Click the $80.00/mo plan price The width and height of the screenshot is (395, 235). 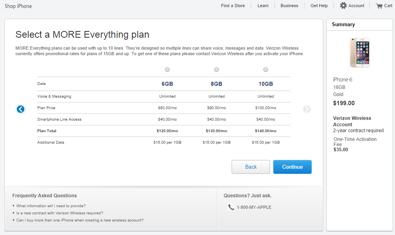pyautogui.click(x=167, y=108)
